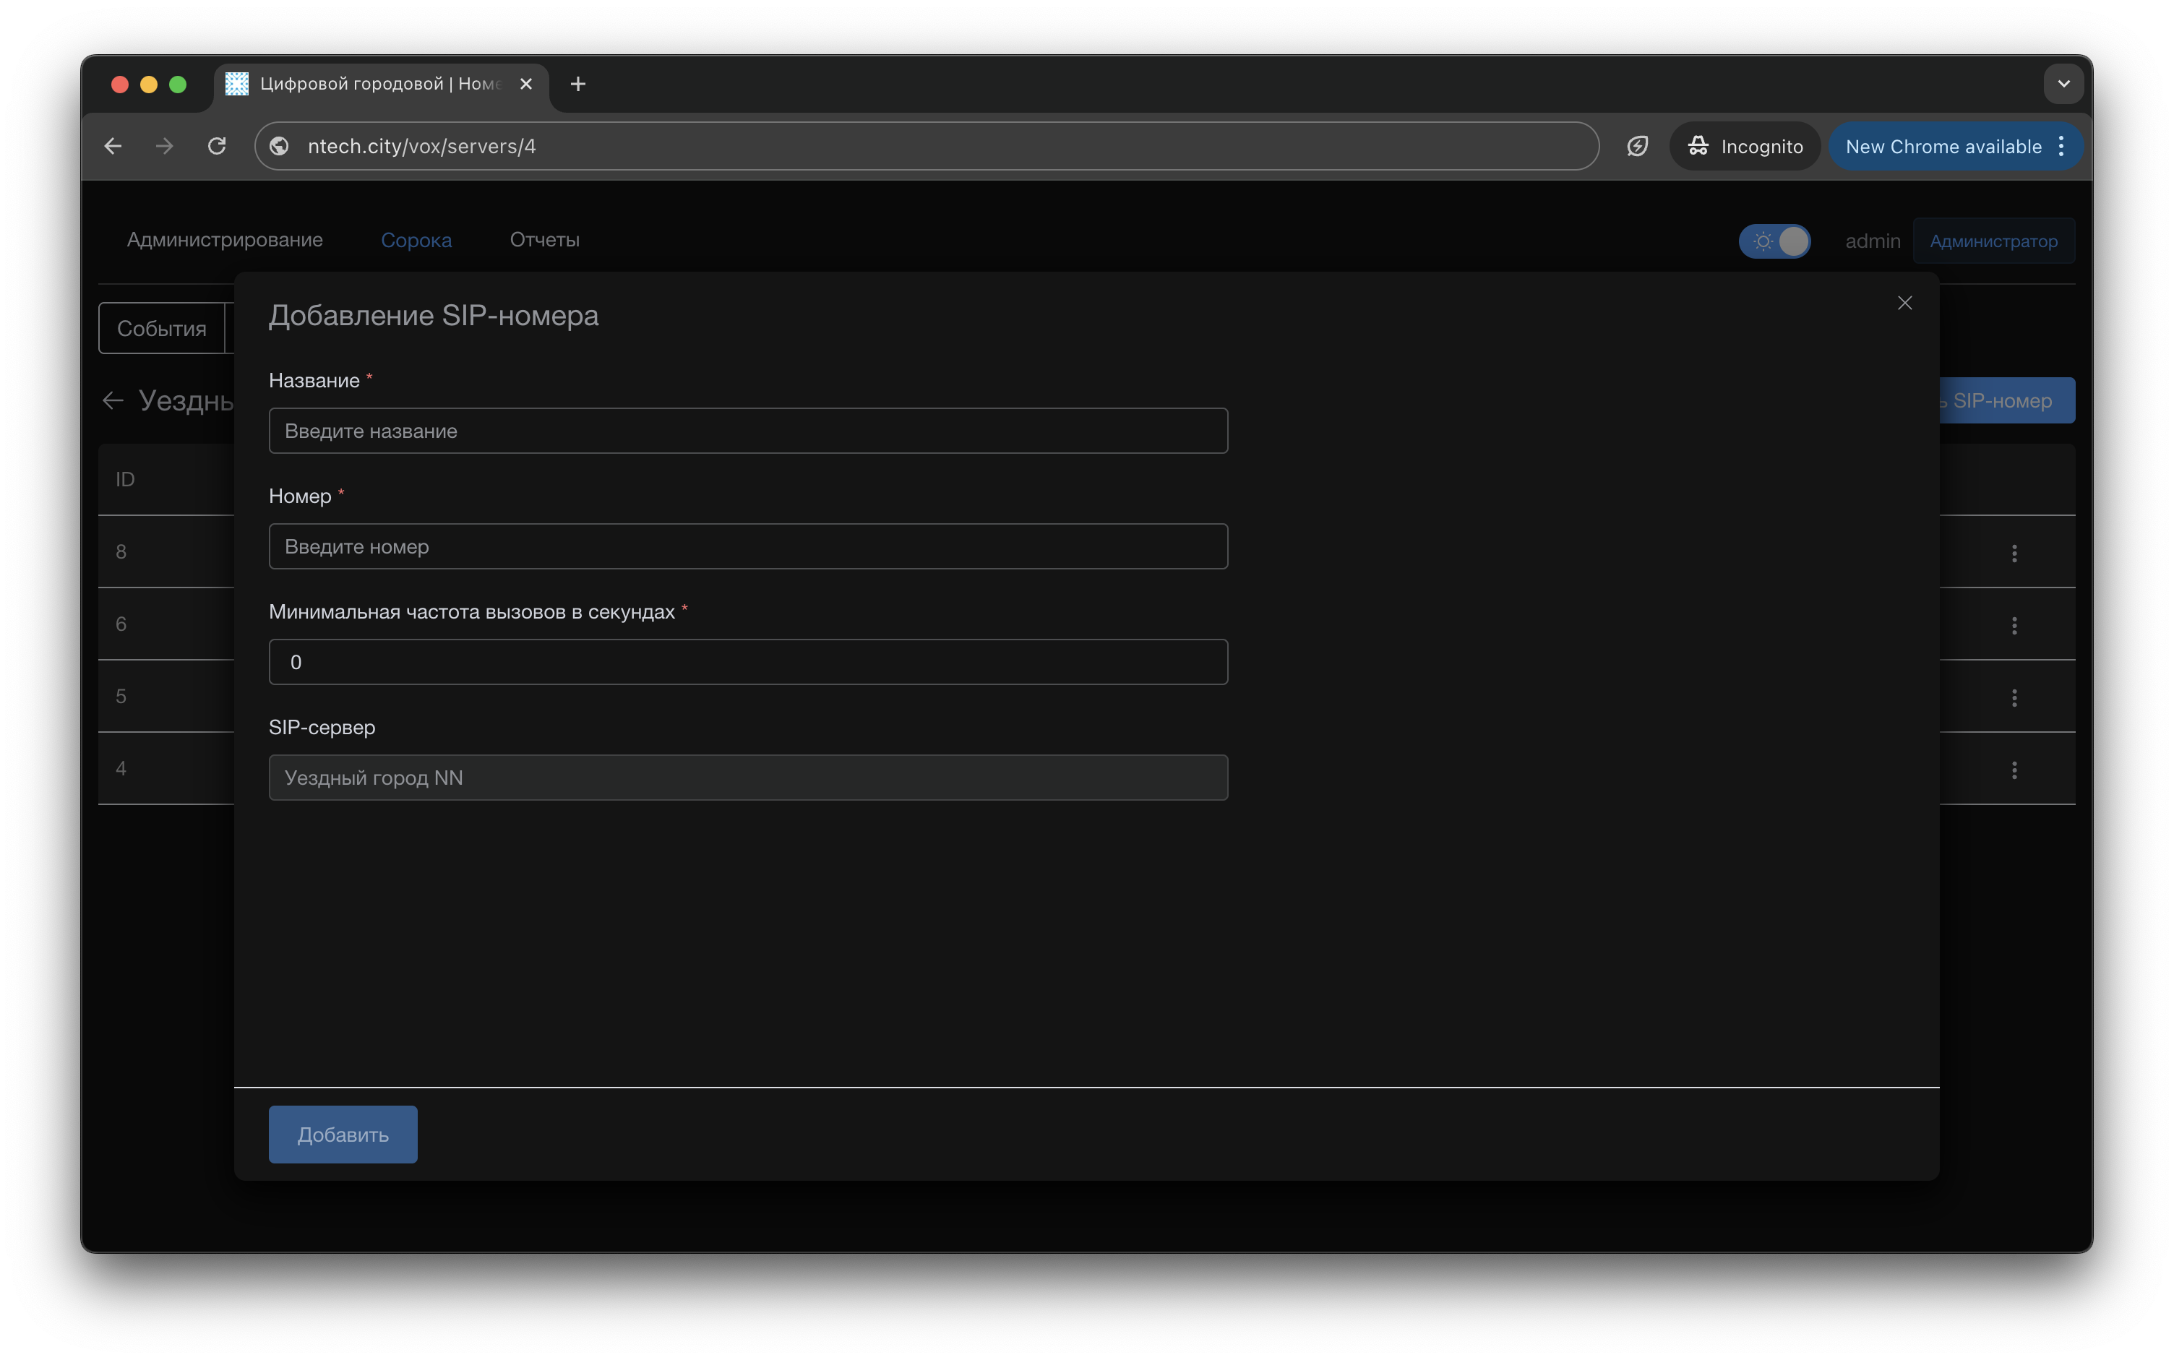Image resolution: width=2174 pixels, height=1360 pixels.
Task: Expand the tab search dropdown chevron
Action: pyautogui.click(x=2063, y=84)
